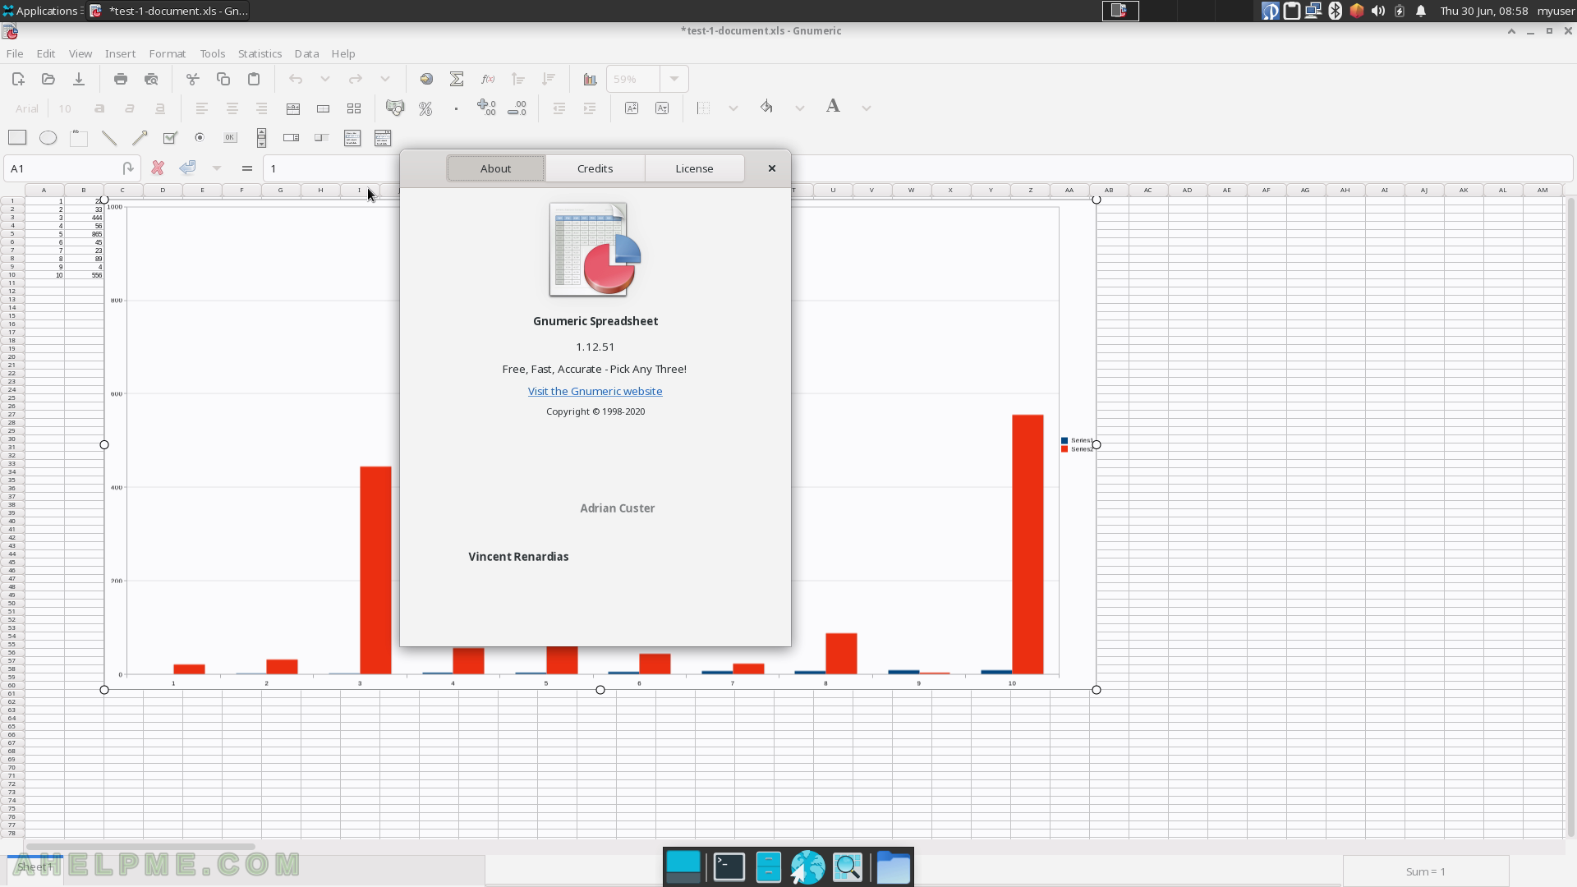Insert a text frame object
The image size is (1577, 887).
79,138
